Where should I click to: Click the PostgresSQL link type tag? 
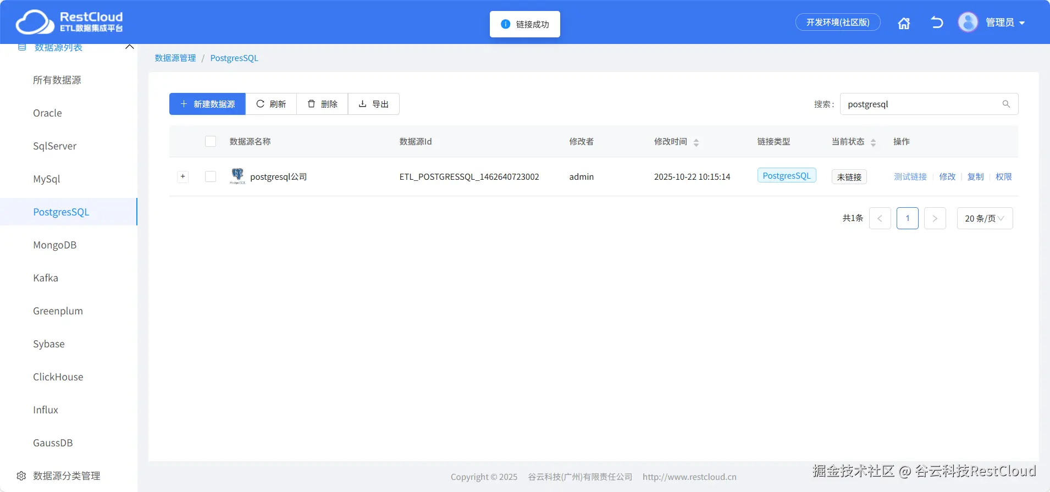point(787,175)
